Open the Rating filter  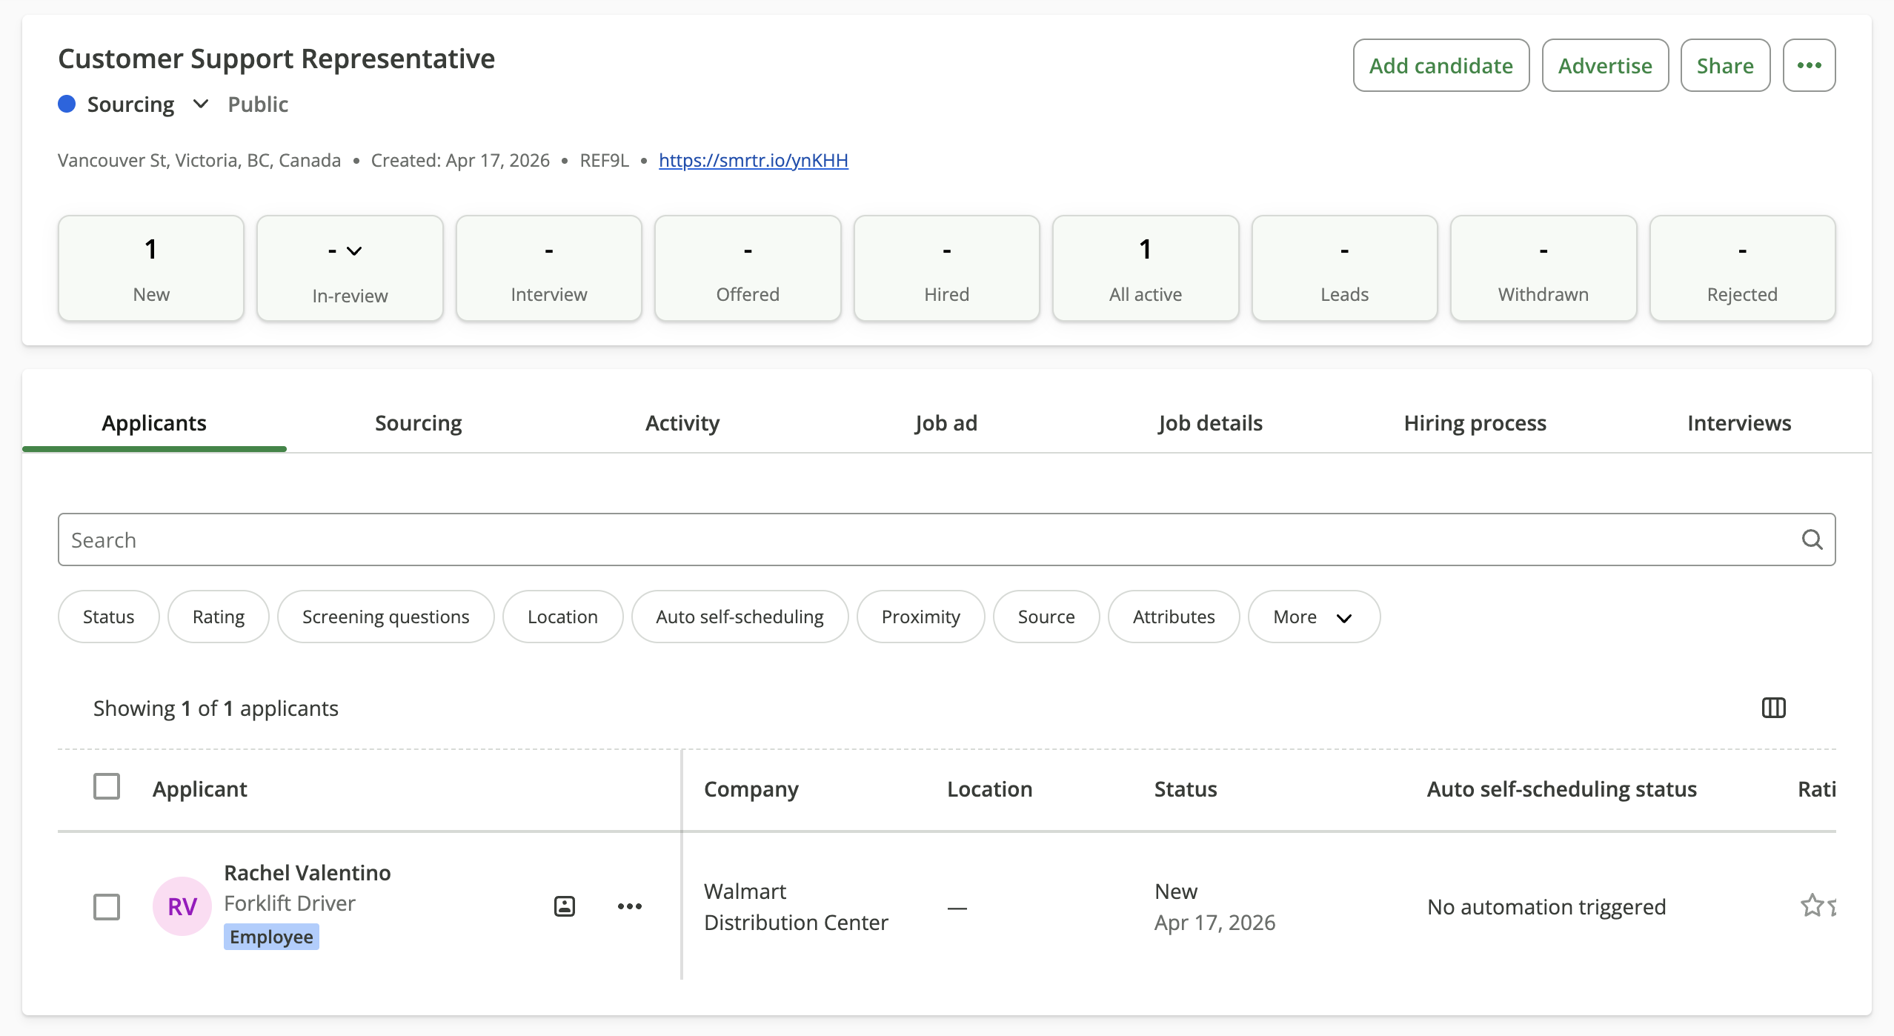219,617
